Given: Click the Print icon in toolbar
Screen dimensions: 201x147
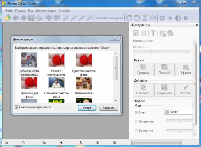Looking at the screenshot, I should point(39,18).
